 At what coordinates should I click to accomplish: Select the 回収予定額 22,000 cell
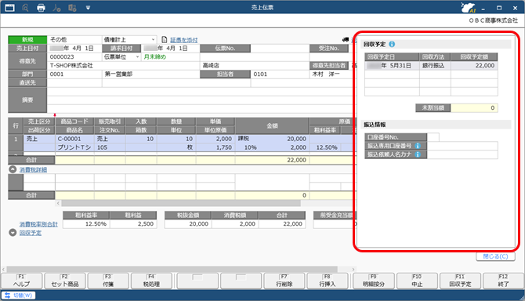click(474, 66)
